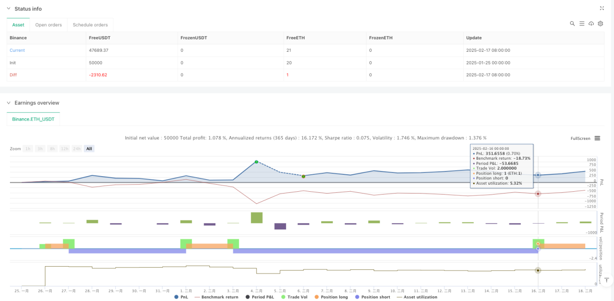This screenshot has width=614, height=301.
Task: Select the All zoom range button
Action: click(89, 148)
